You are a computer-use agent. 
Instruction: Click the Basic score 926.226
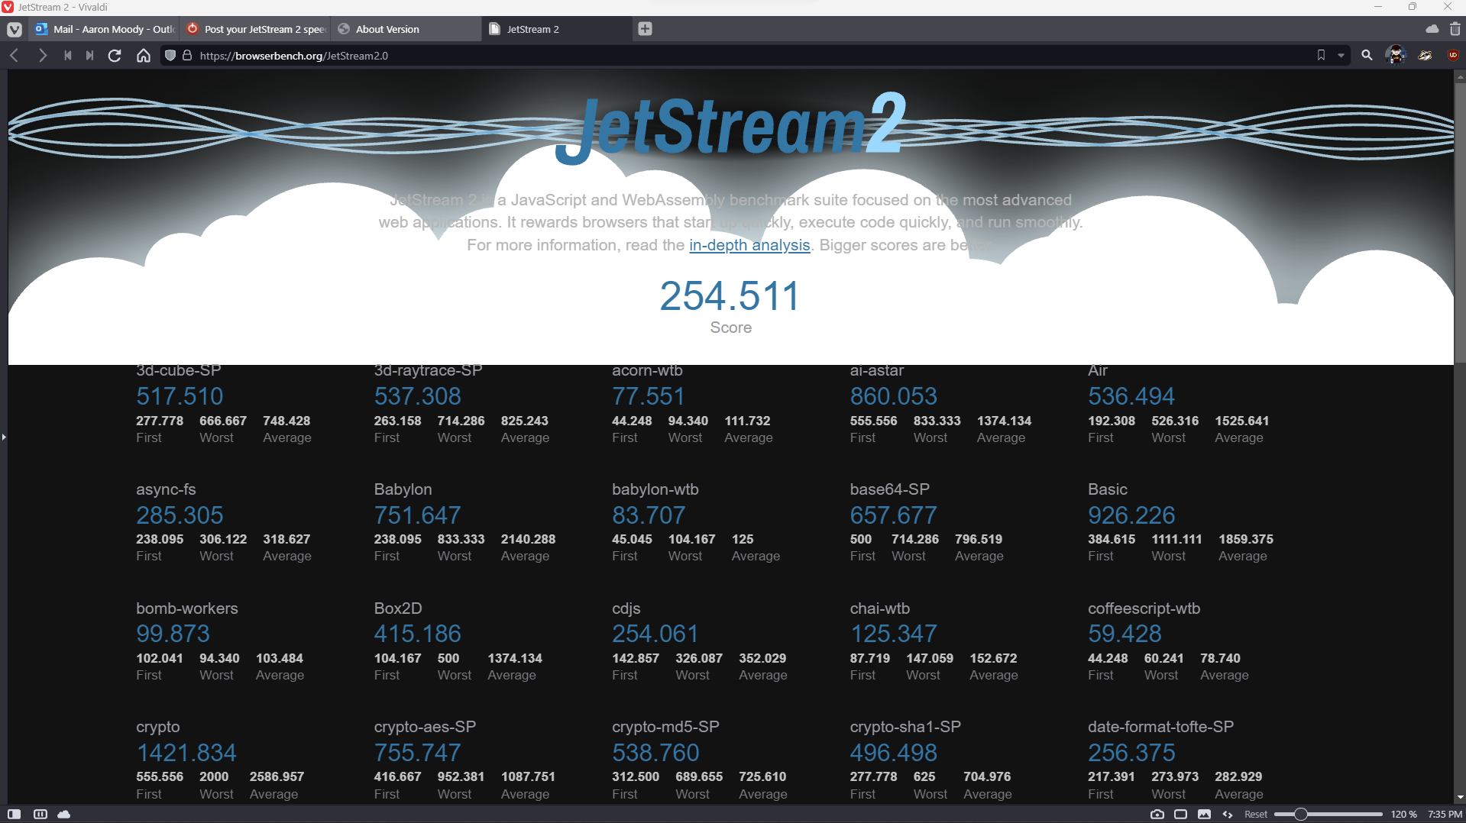[1131, 515]
